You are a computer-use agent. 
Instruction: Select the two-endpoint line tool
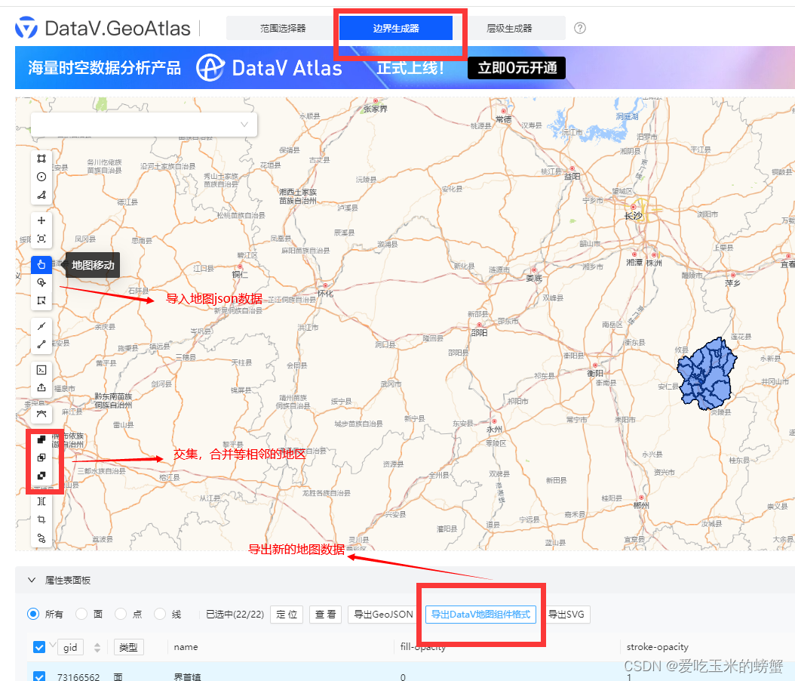[x=41, y=344]
